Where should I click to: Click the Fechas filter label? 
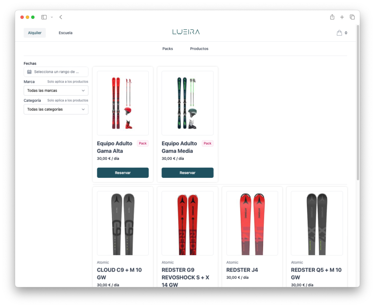point(30,63)
